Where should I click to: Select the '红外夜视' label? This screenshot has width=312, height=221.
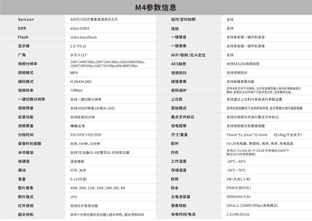click(x=26, y=206)
